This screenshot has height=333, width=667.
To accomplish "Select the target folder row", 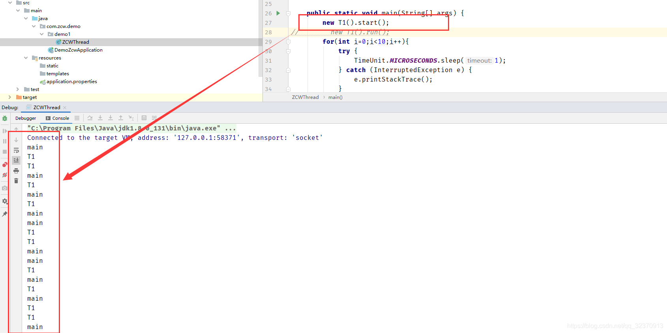I will tap(131, 97).
